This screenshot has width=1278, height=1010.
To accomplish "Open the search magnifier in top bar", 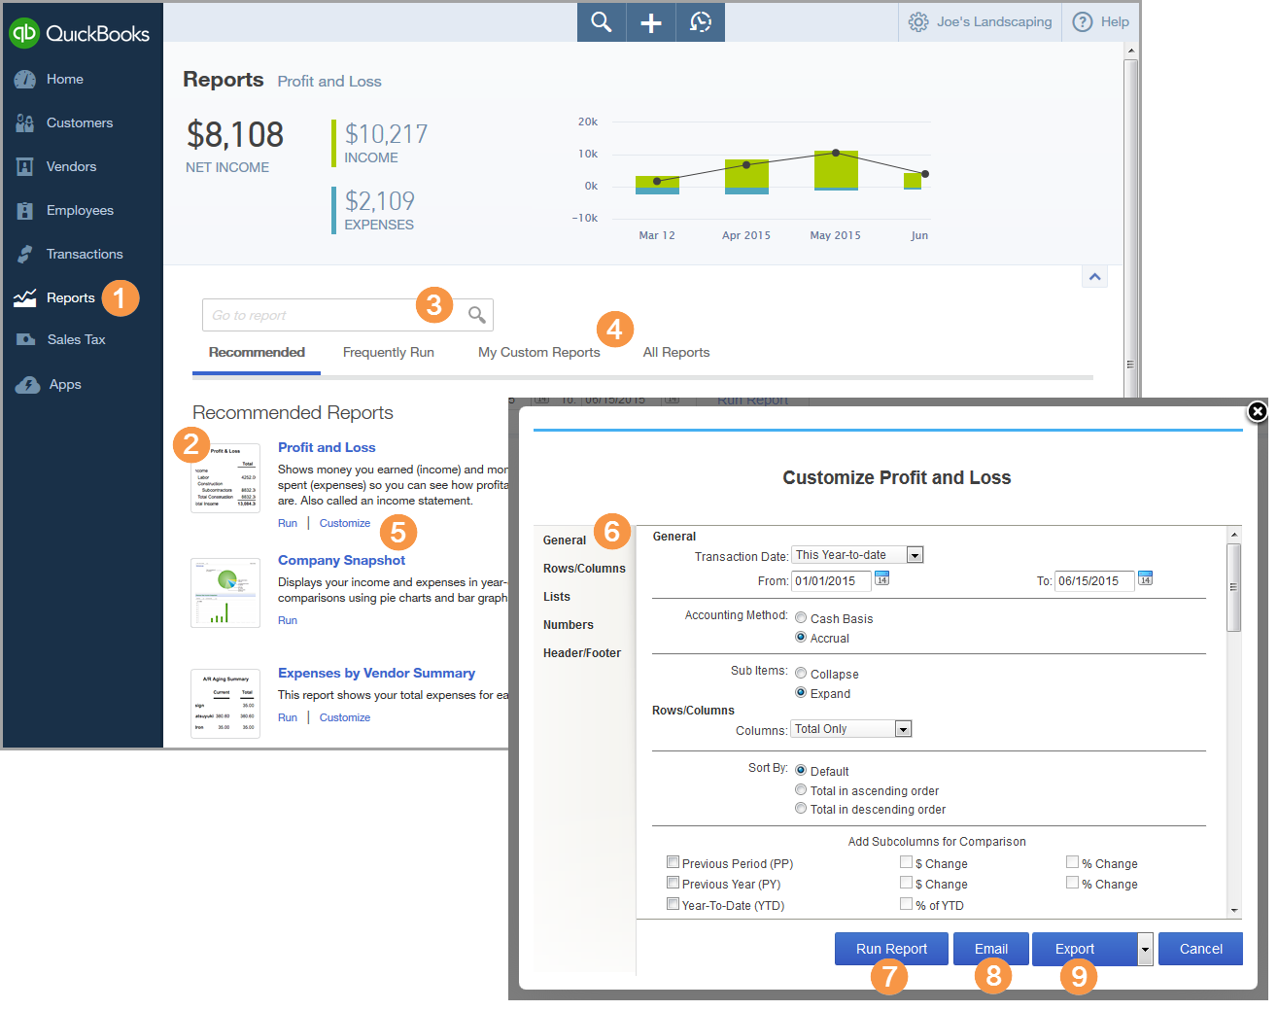I will pyautogui.click(x=602, y=21).
